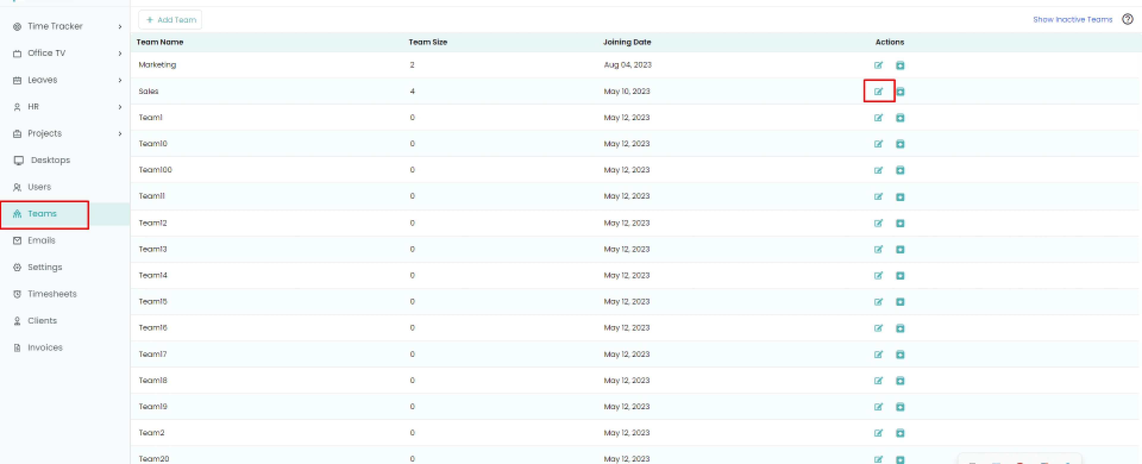Expand the Office TV menu chevron
The height and width of the screenshot is (464, 1142).
120,53
